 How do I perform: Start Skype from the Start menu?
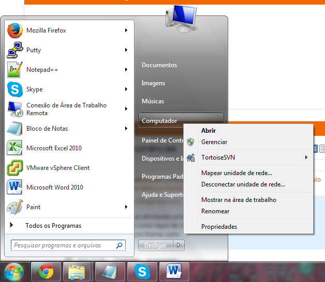34,89
